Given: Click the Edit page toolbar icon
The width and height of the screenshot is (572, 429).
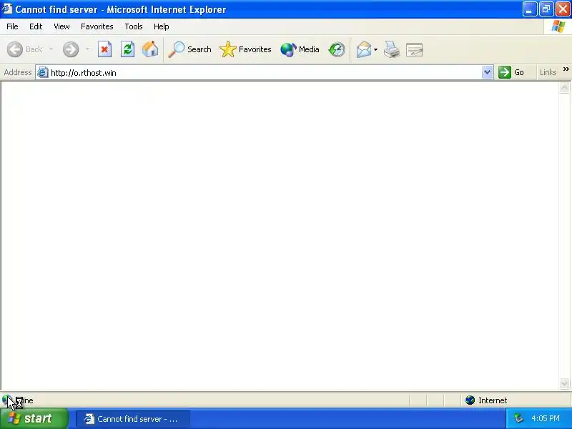Looking at the screenshot, I should [x=415, y=49].
